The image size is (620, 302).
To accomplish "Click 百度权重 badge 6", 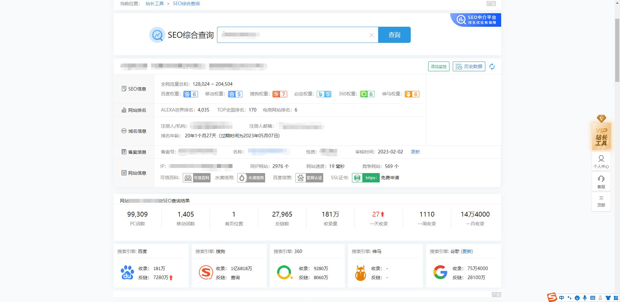I will pos(191,94).
